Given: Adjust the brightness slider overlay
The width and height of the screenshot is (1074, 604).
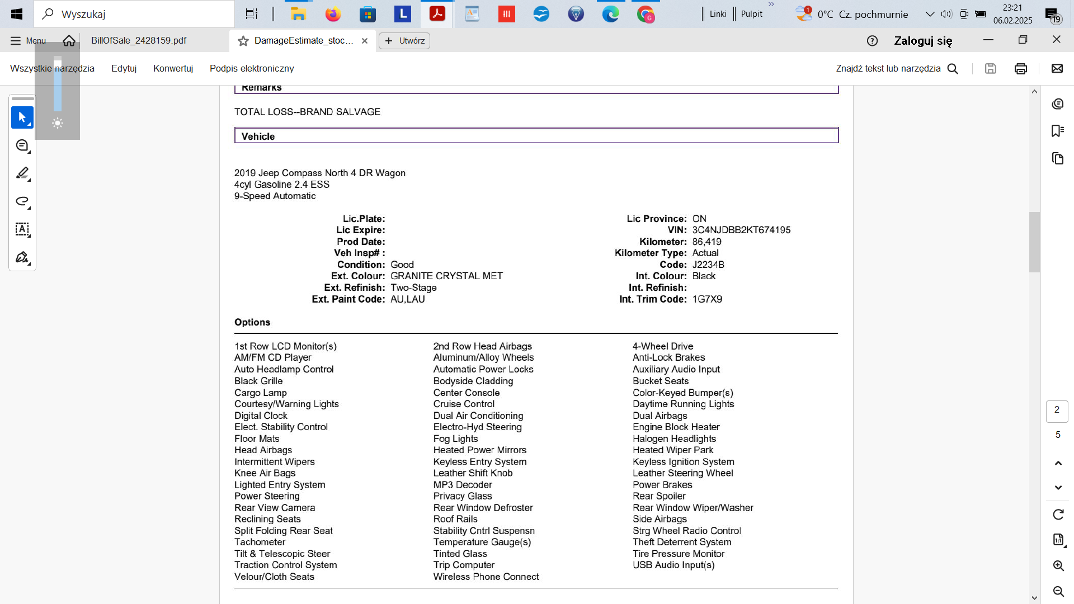Looking at the screenshot, I should (x=58, y=84).
